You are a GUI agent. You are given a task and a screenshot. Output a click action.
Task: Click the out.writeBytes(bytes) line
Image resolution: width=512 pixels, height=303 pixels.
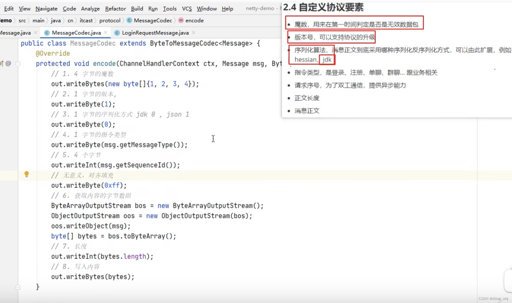point(93,277)
